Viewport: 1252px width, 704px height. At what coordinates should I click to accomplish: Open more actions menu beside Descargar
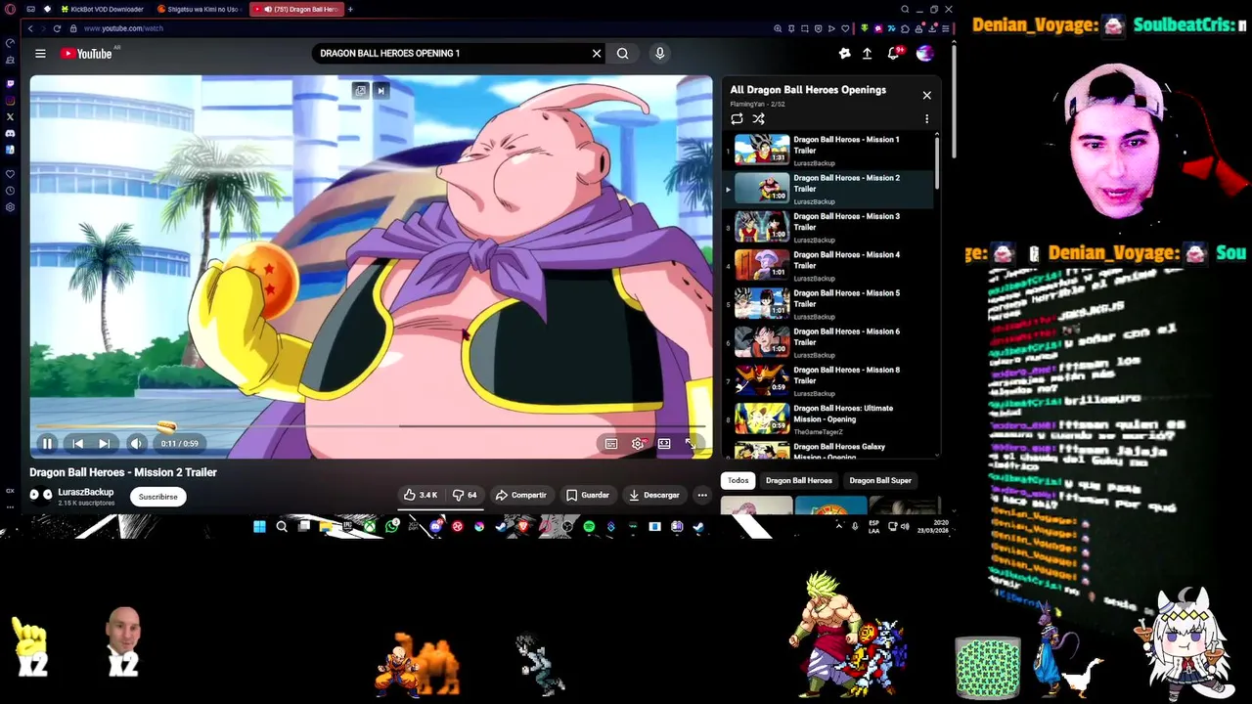click(x=702, y=496)
